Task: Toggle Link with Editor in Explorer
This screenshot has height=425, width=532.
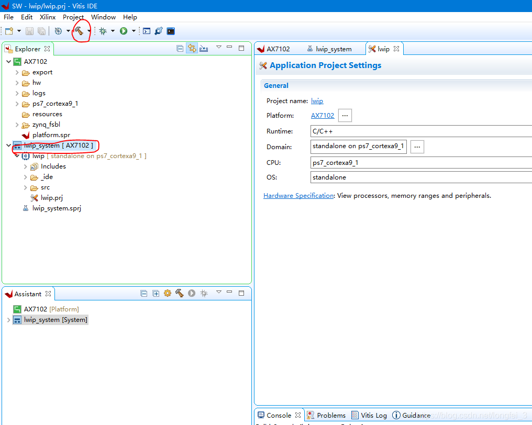Action: pos(192,49)
